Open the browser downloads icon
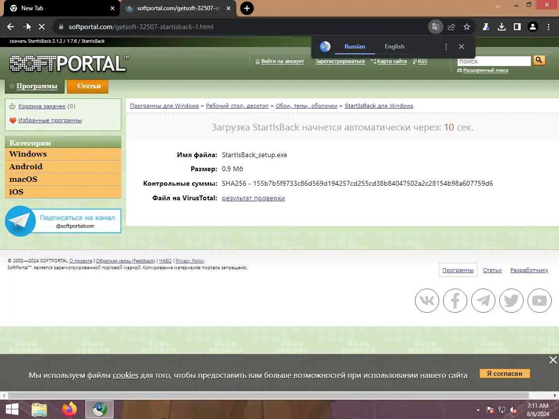559x419 pixels. tap(502, 27)
